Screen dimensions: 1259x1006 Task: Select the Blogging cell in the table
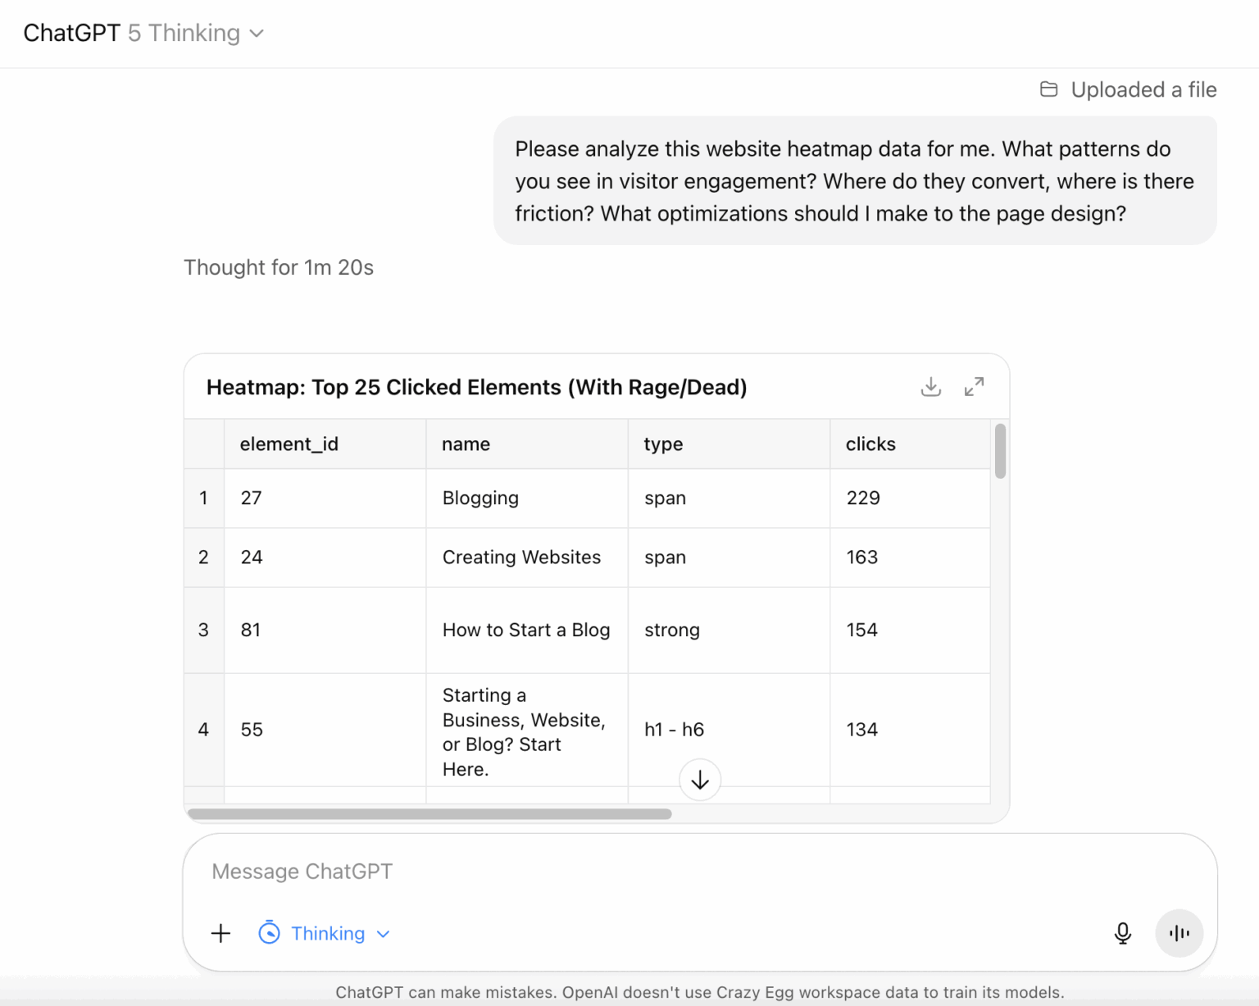[480, 498]
